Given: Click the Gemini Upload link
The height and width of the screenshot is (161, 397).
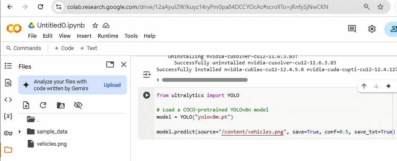Looking at the screenshot, I should (112, 85).
